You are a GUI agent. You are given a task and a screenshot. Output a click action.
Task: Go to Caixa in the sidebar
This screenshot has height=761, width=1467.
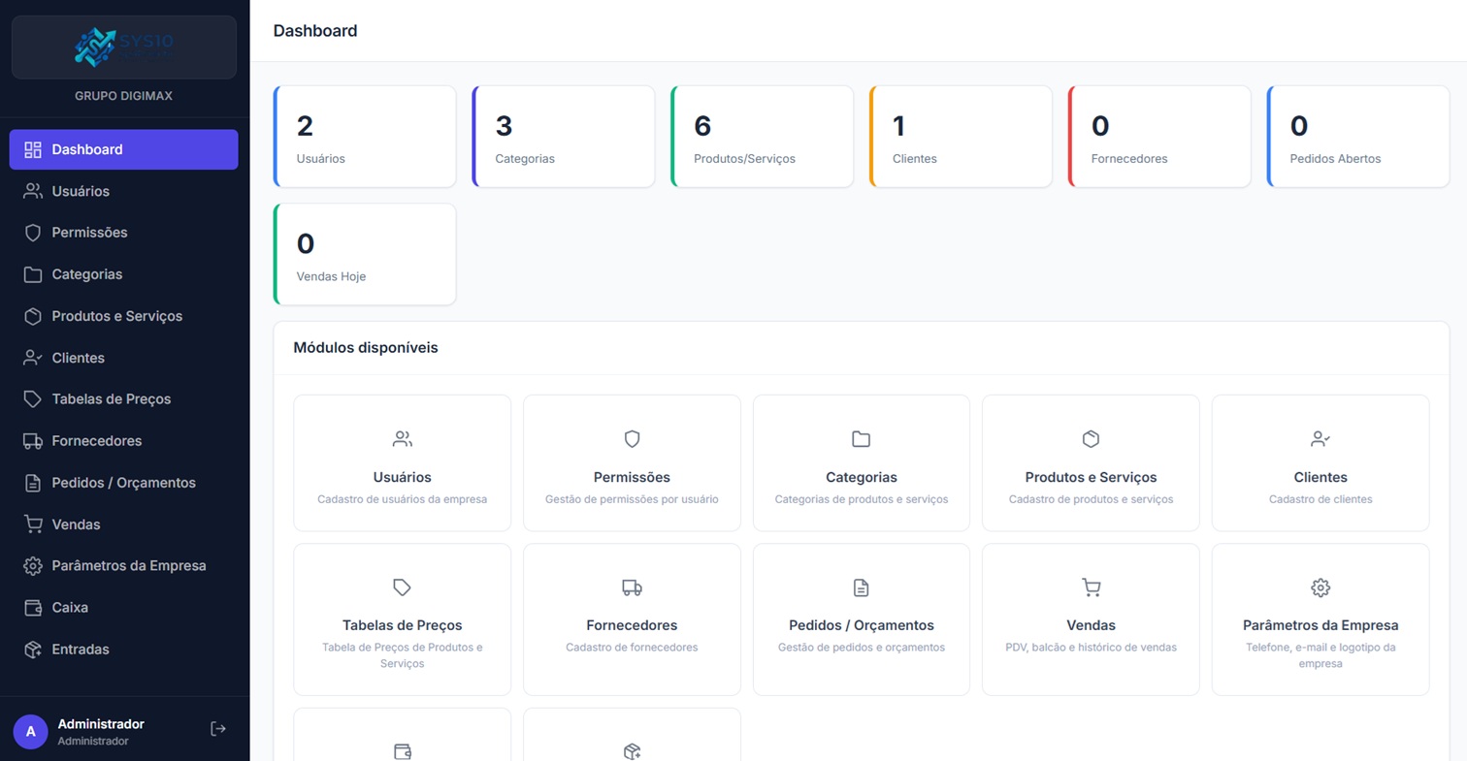coord(123,608)
